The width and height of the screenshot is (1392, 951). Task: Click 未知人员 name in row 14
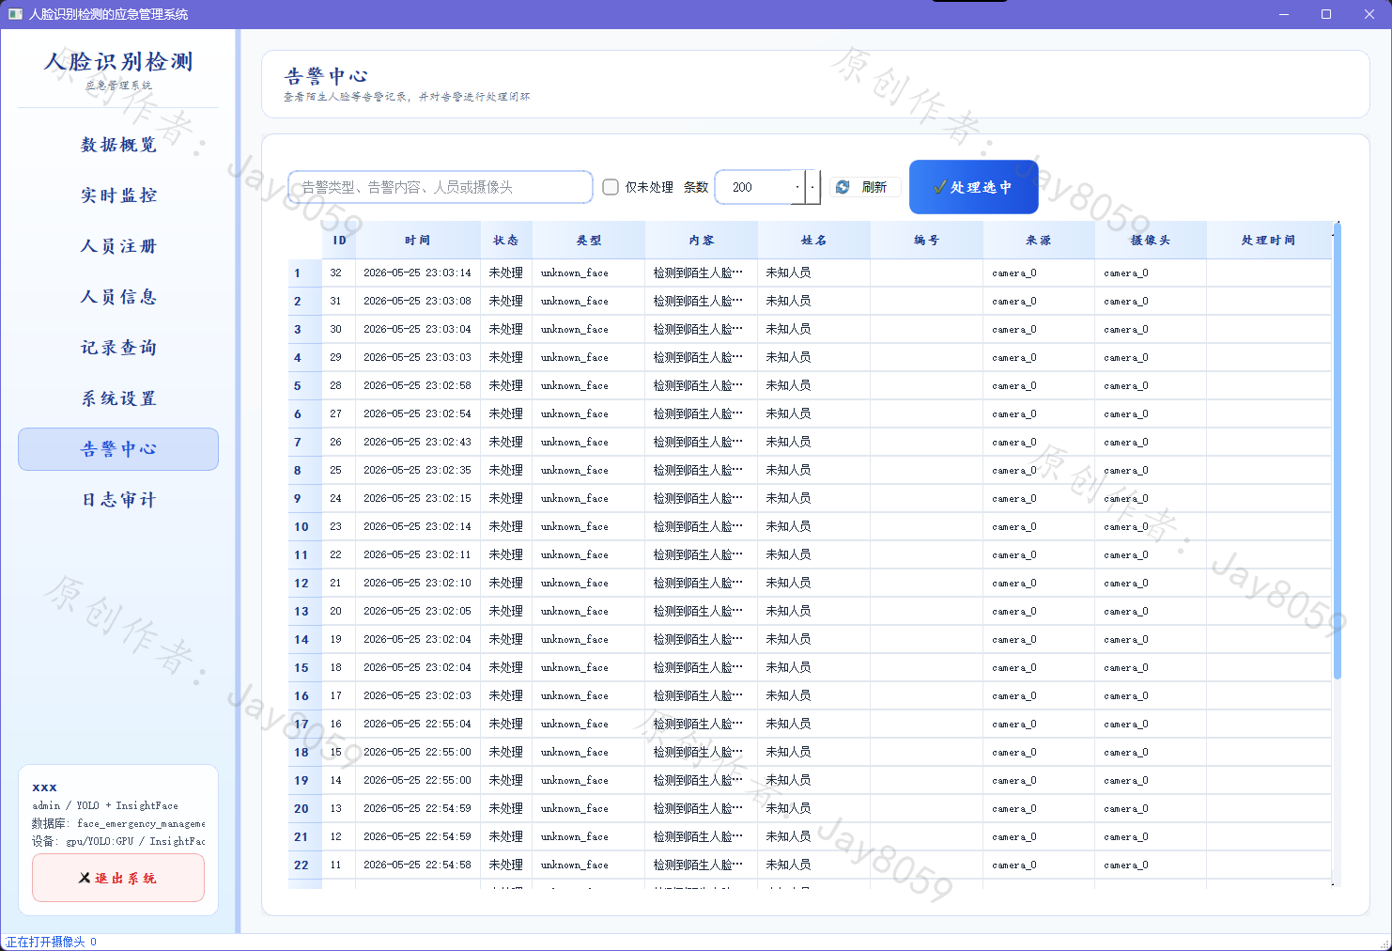[x=814, y=640]
